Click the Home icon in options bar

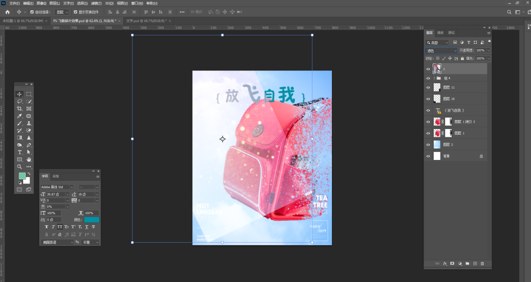(x=7, y=12)
